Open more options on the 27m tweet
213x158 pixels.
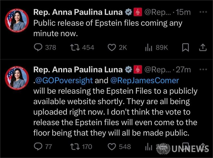pos(203,70)
